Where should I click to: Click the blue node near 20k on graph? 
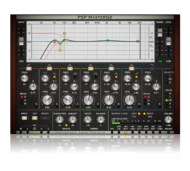[138, 41]
